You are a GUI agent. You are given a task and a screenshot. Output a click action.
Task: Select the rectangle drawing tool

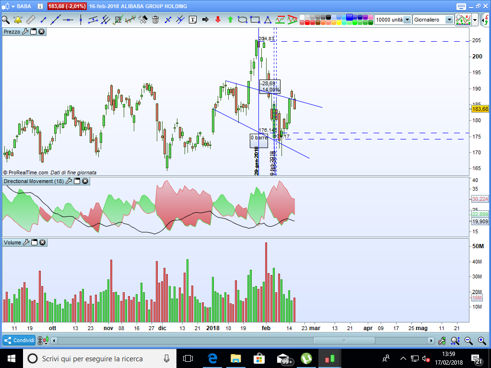click(x=255, y=20)
